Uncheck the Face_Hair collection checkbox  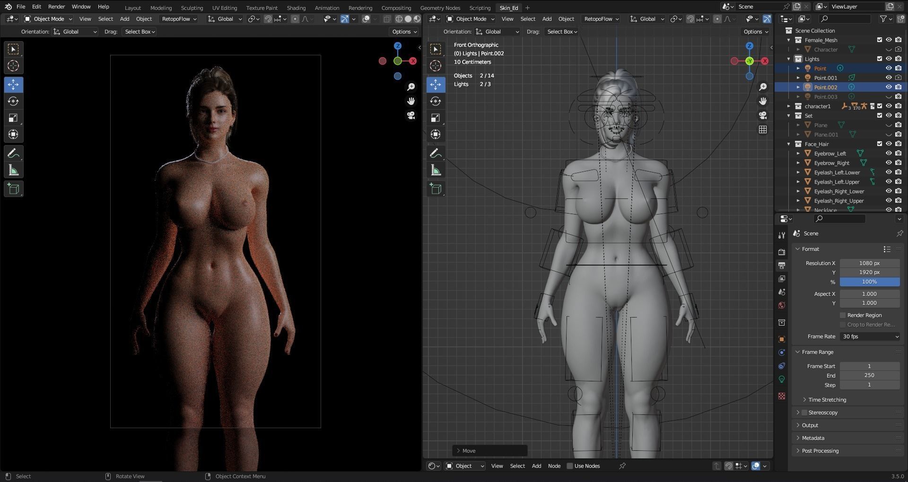[x=880, y=144]
